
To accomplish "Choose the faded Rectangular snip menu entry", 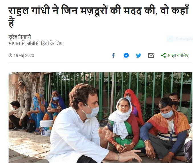I will (180, 39).
